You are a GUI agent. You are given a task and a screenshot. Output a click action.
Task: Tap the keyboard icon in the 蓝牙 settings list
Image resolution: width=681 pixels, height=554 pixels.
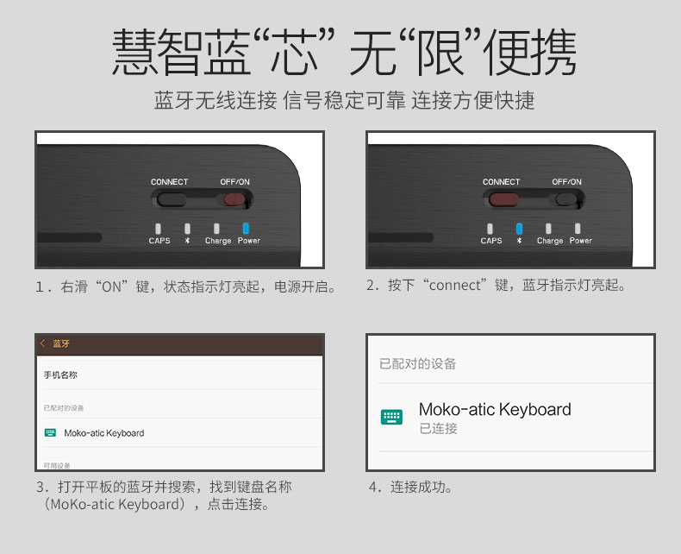pyautogui.click(x=50, y=432)
